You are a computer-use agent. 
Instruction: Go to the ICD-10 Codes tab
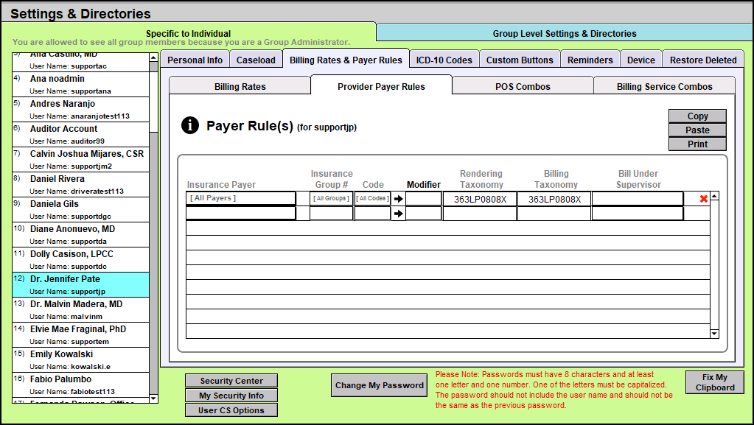[x=444, y=60]
